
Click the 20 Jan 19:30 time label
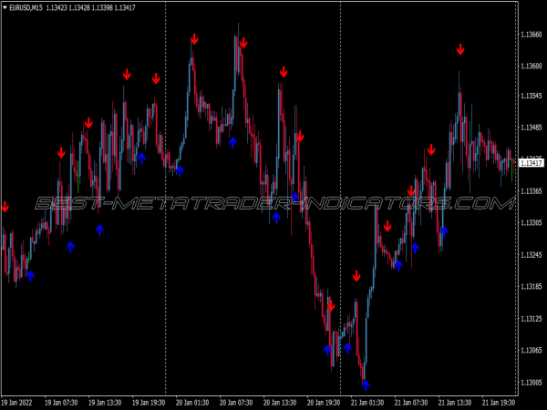click(324, 403)
